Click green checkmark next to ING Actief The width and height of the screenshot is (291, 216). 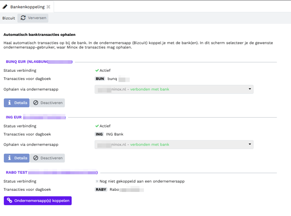[x=97, y=126]
